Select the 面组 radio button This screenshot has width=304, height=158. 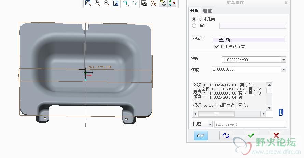point(194,26)
